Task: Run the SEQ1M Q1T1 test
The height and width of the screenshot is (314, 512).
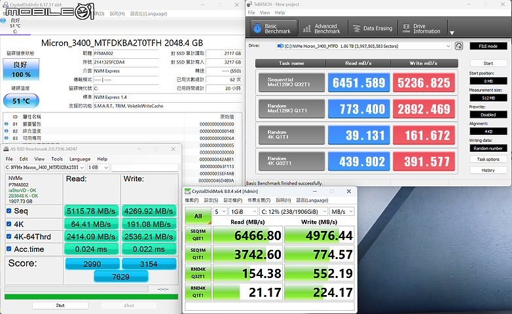Action: (198, 254)
